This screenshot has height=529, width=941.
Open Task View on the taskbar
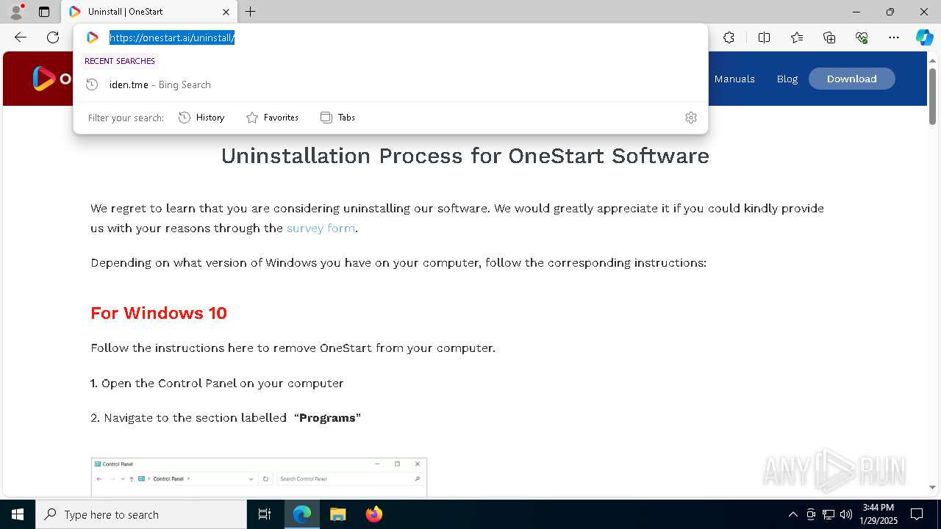(265, 514)
